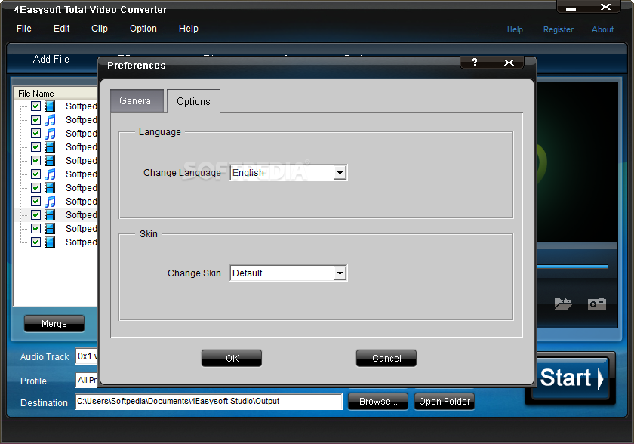Click the Merge button
Screen dimensions: 634x444
click(54, 323)
